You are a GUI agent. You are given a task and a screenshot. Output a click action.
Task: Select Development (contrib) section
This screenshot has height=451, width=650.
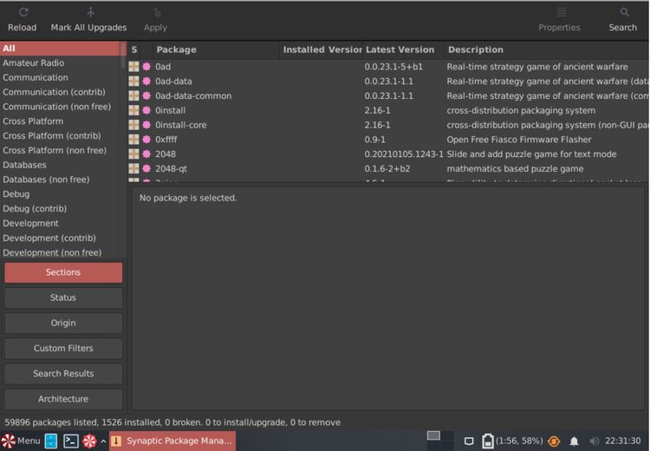click(60, 238)
